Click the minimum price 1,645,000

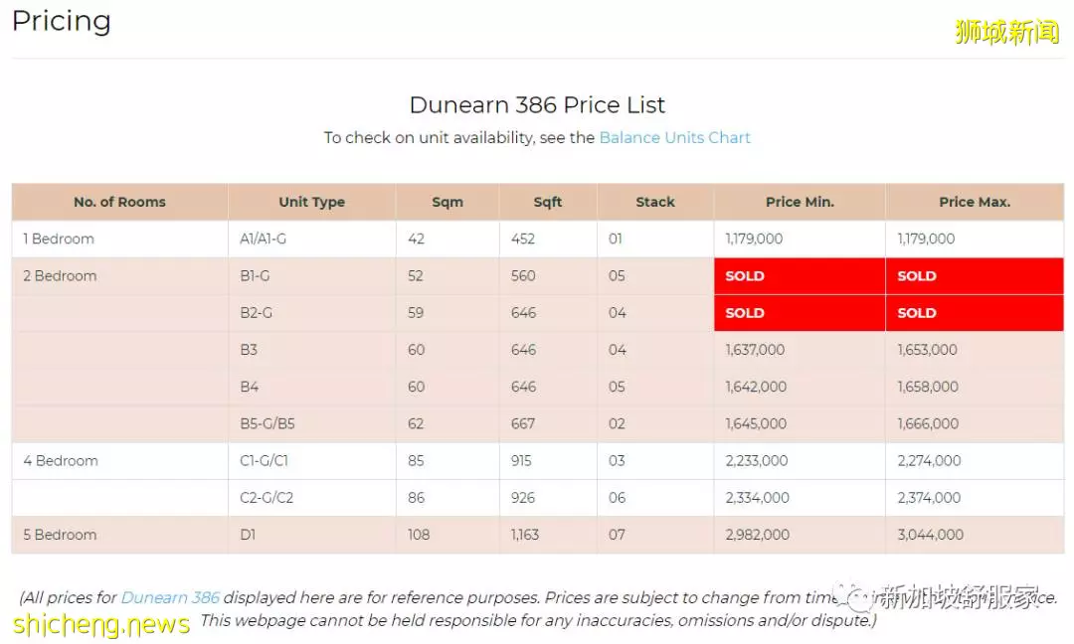(756, 423)
